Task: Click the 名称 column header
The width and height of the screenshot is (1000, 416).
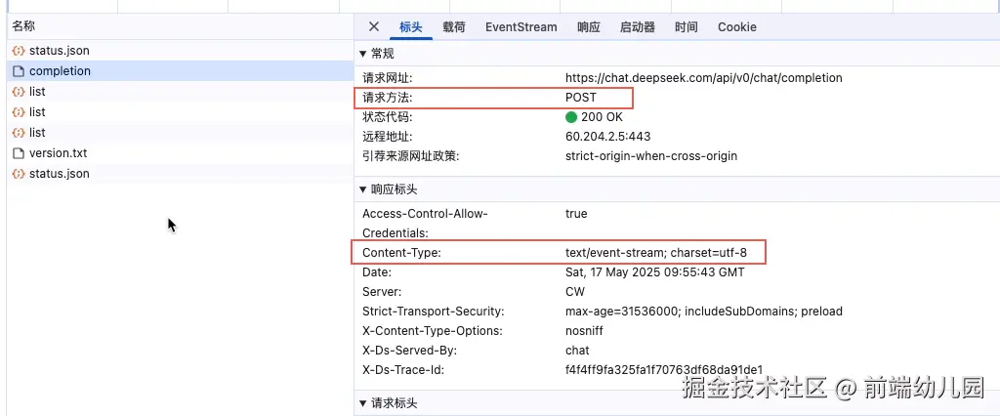Action: [23, 26]
